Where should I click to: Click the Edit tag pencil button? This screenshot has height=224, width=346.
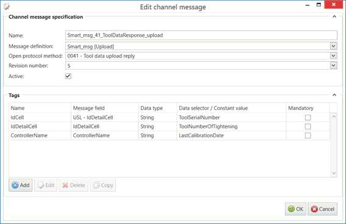(46, 185)
